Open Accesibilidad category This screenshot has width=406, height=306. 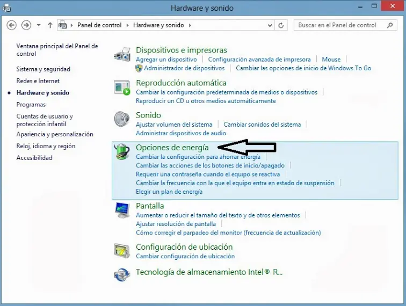[x=34, y=158]
